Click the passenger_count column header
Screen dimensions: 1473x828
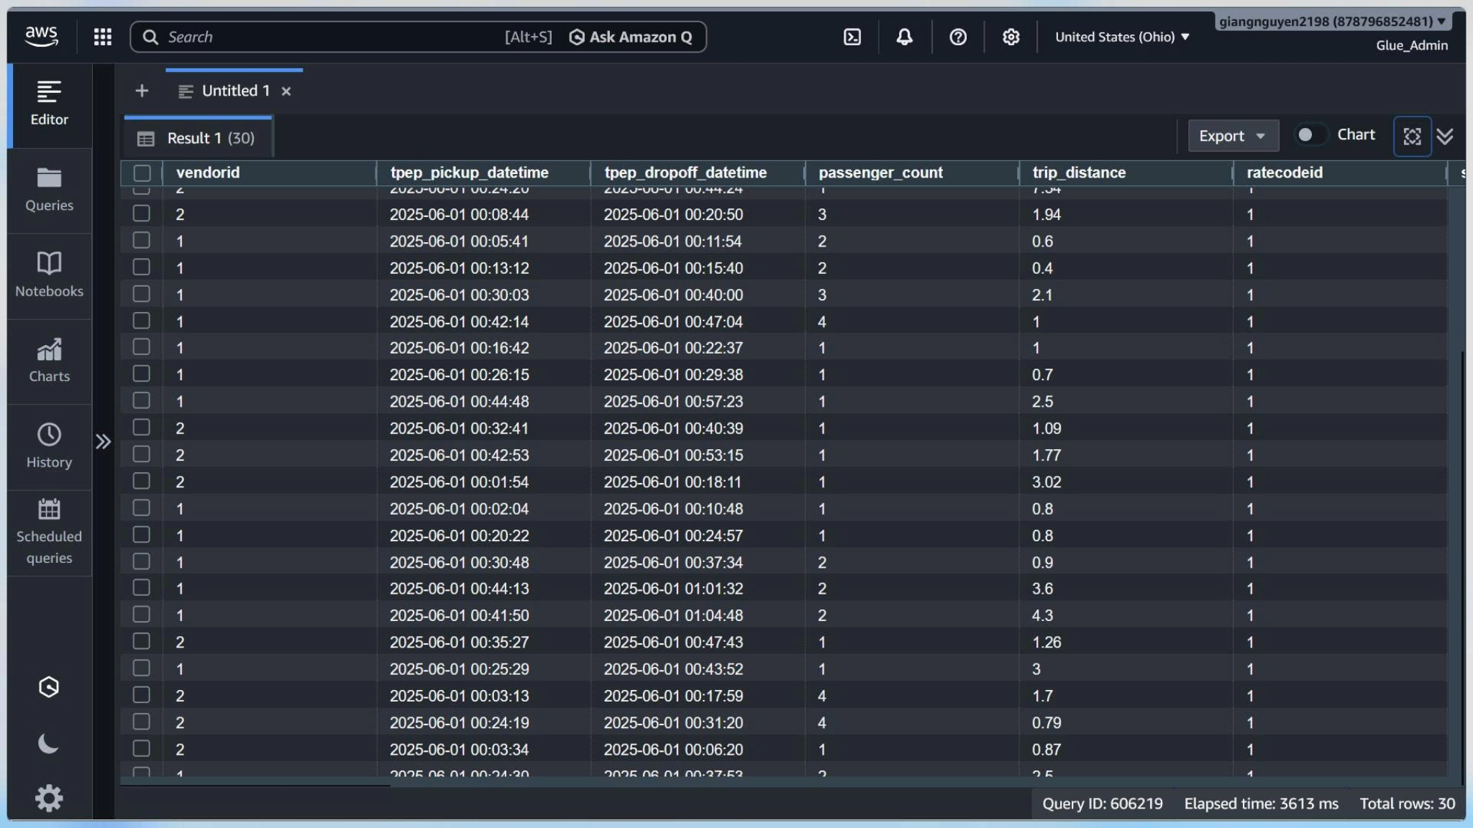pos(911,172)
